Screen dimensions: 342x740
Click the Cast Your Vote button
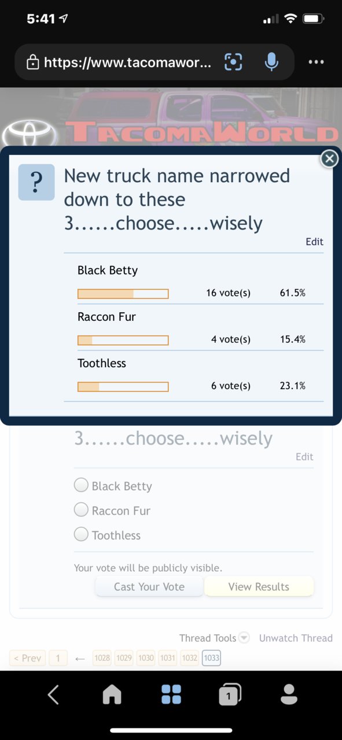pyautogui.click(x=149, y=586)
